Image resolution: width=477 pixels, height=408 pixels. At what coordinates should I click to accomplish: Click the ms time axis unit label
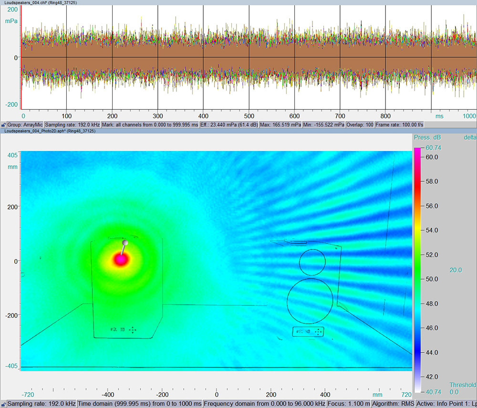point(439,116)
